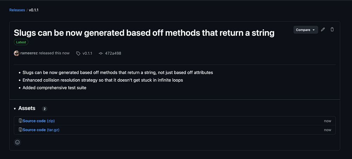Add a reaction with the smiley icon
The width and height of the screenshot is (352, 159).
[18, 142]
